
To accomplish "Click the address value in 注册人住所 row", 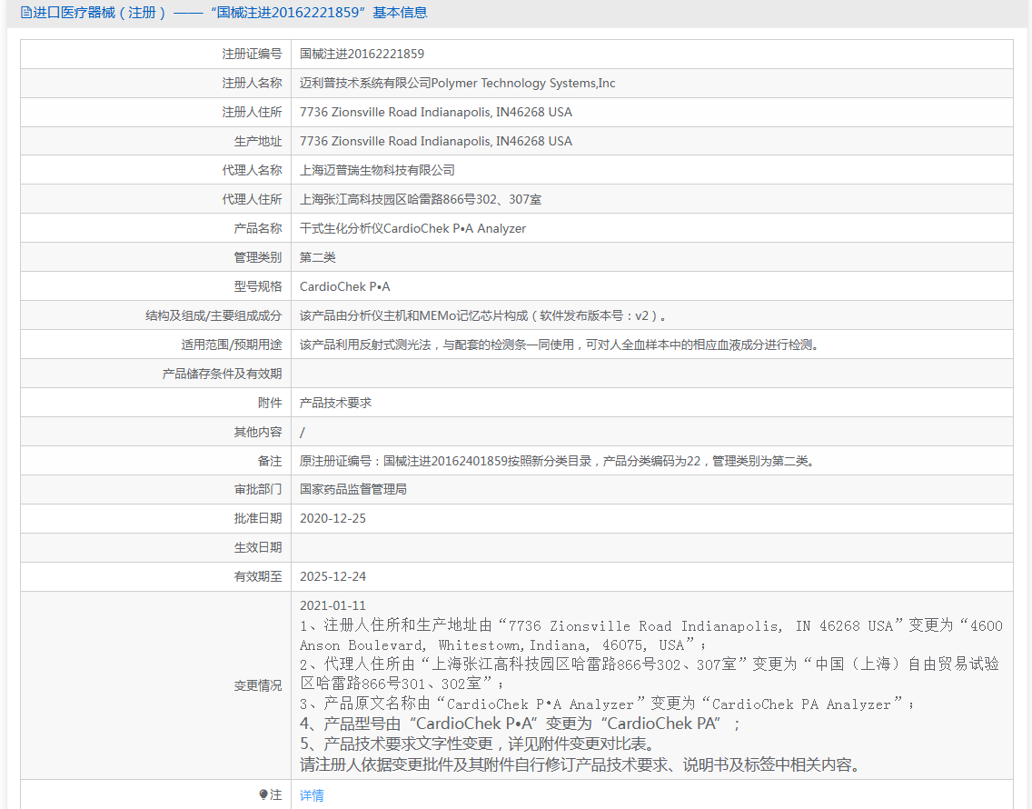I will click(x=436, y=112).
